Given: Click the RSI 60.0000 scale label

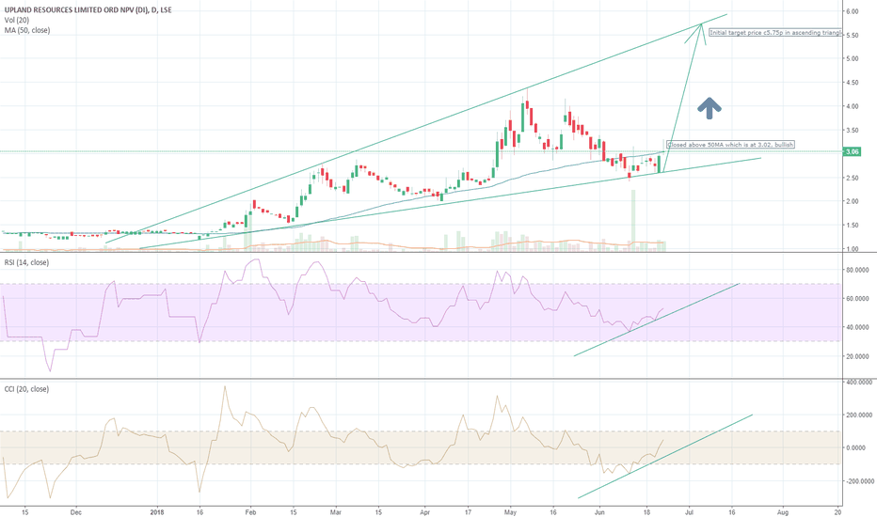Looking at the screenshot, I should [x=857, y=299].
